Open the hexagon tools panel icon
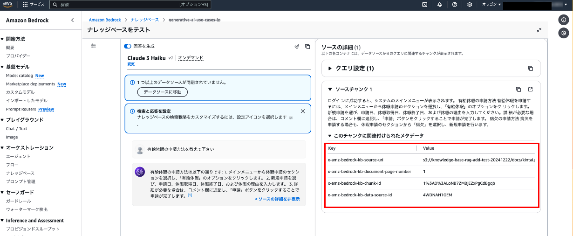The width and height of the screenshot is (573, 236). [564, 33]
